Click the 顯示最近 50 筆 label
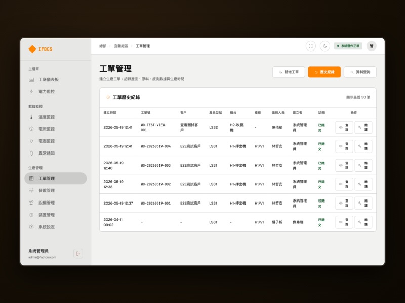Screen dimensions: 405x303 [358, 97]
